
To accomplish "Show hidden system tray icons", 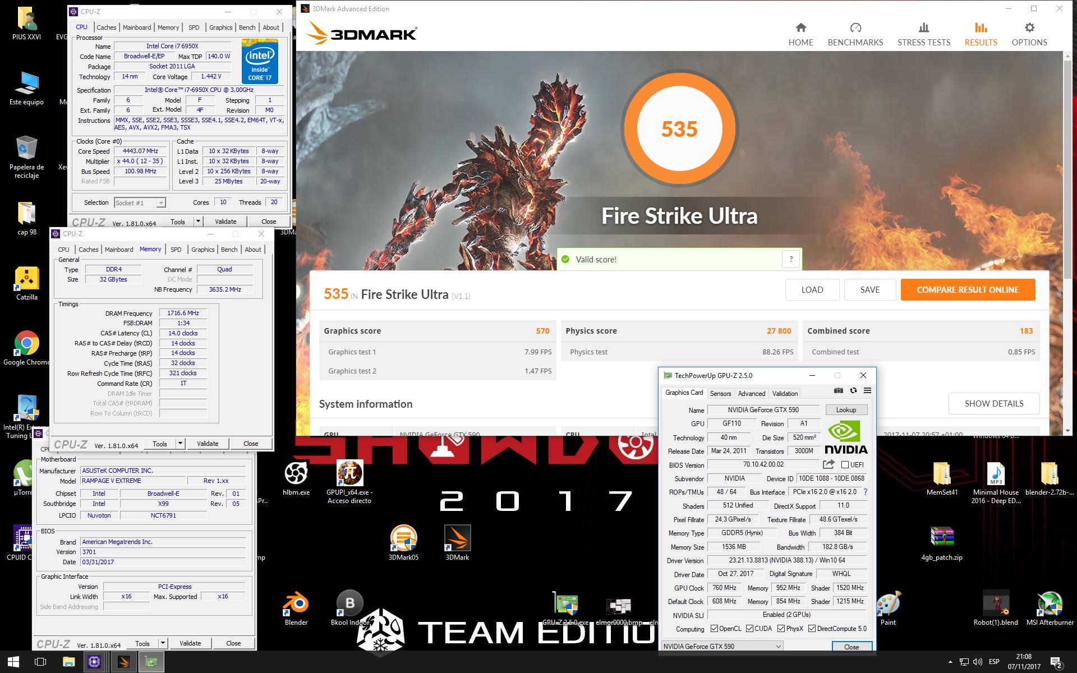I will [x=950, y=662].
